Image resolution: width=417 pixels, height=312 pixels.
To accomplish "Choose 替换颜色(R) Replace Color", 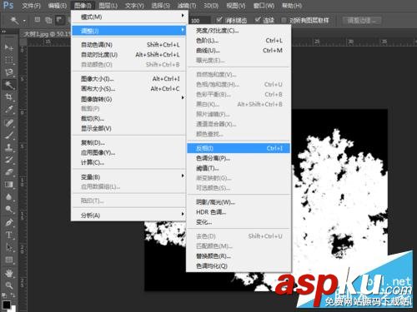I will pyautogui.click(x=239, y=256).
